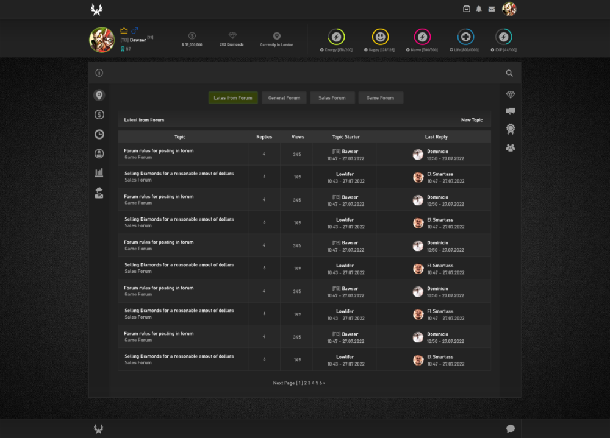Click the forum chat bubbles icon in right sidebar
The width and height of the screenshot is (610, 438).
point(511,111)
